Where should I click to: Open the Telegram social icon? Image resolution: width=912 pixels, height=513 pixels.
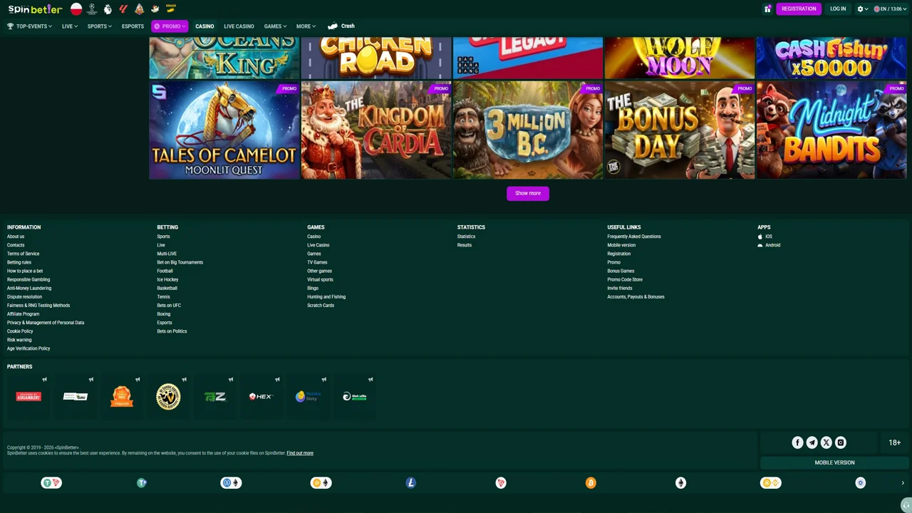tap(812, 442)
